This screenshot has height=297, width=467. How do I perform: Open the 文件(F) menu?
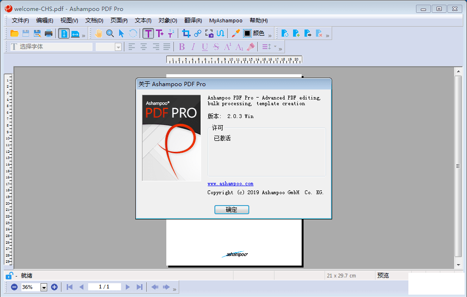pyautogui.click(x=20, y=20)
